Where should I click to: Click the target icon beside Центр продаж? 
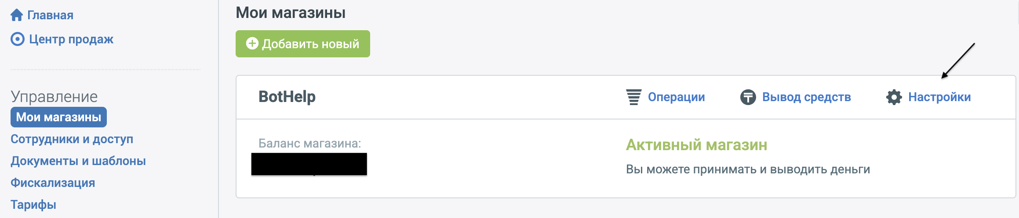(x=18, y=39)
